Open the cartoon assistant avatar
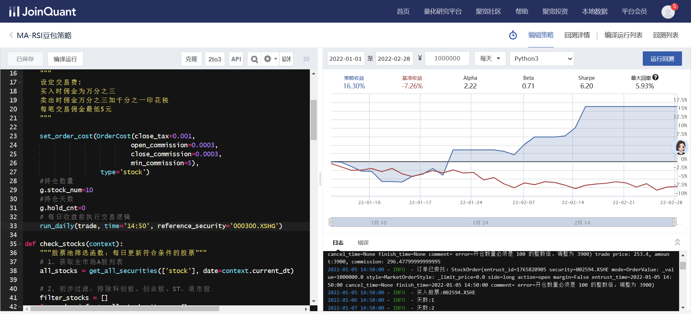 pyautogui.click(x=681, y=147)
